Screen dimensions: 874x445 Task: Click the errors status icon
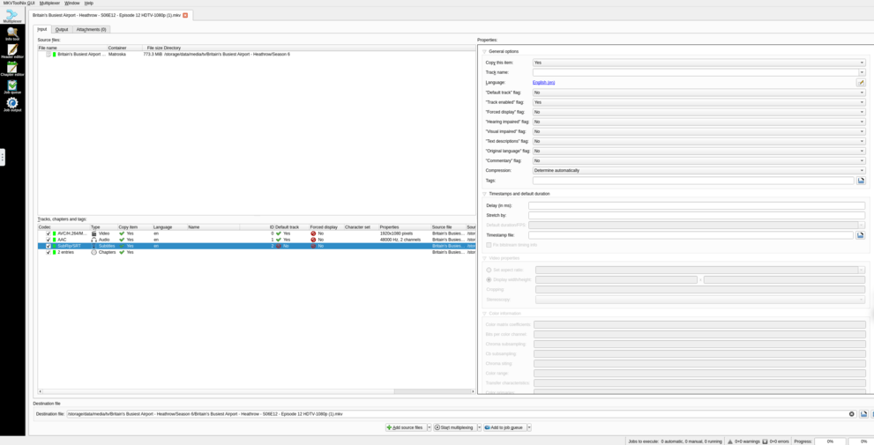point(766,441)
